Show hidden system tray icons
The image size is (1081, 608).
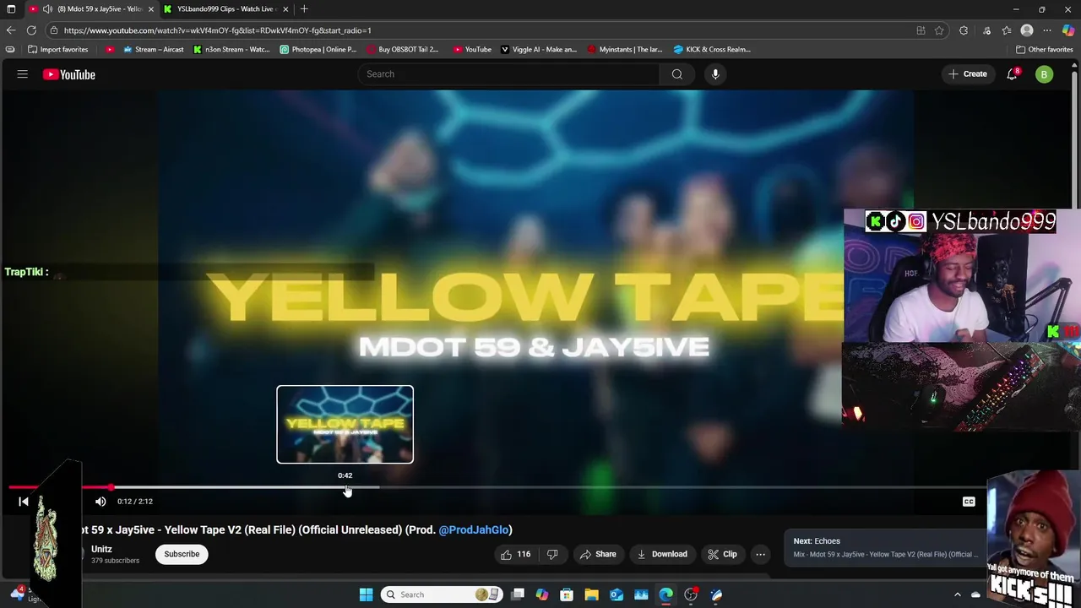click(957, 594)
